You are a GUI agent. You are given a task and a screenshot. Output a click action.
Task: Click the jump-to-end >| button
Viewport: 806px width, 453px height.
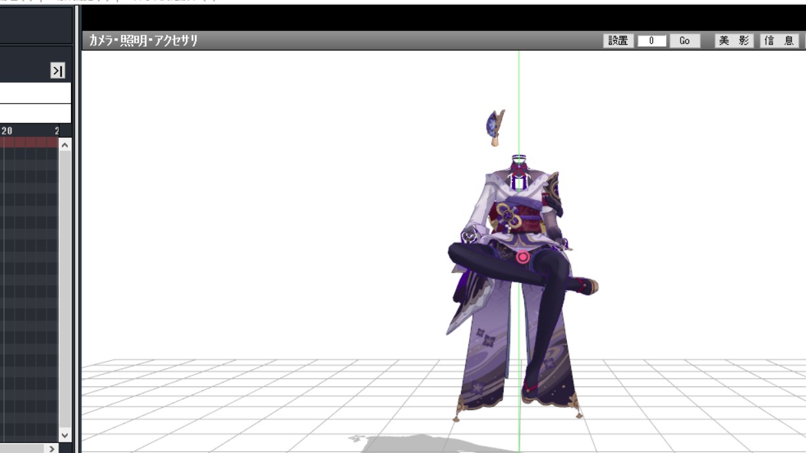58,71
